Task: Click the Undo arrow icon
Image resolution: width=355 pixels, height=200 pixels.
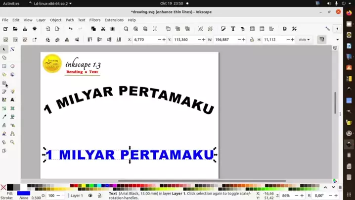Action: coord(71,29)
